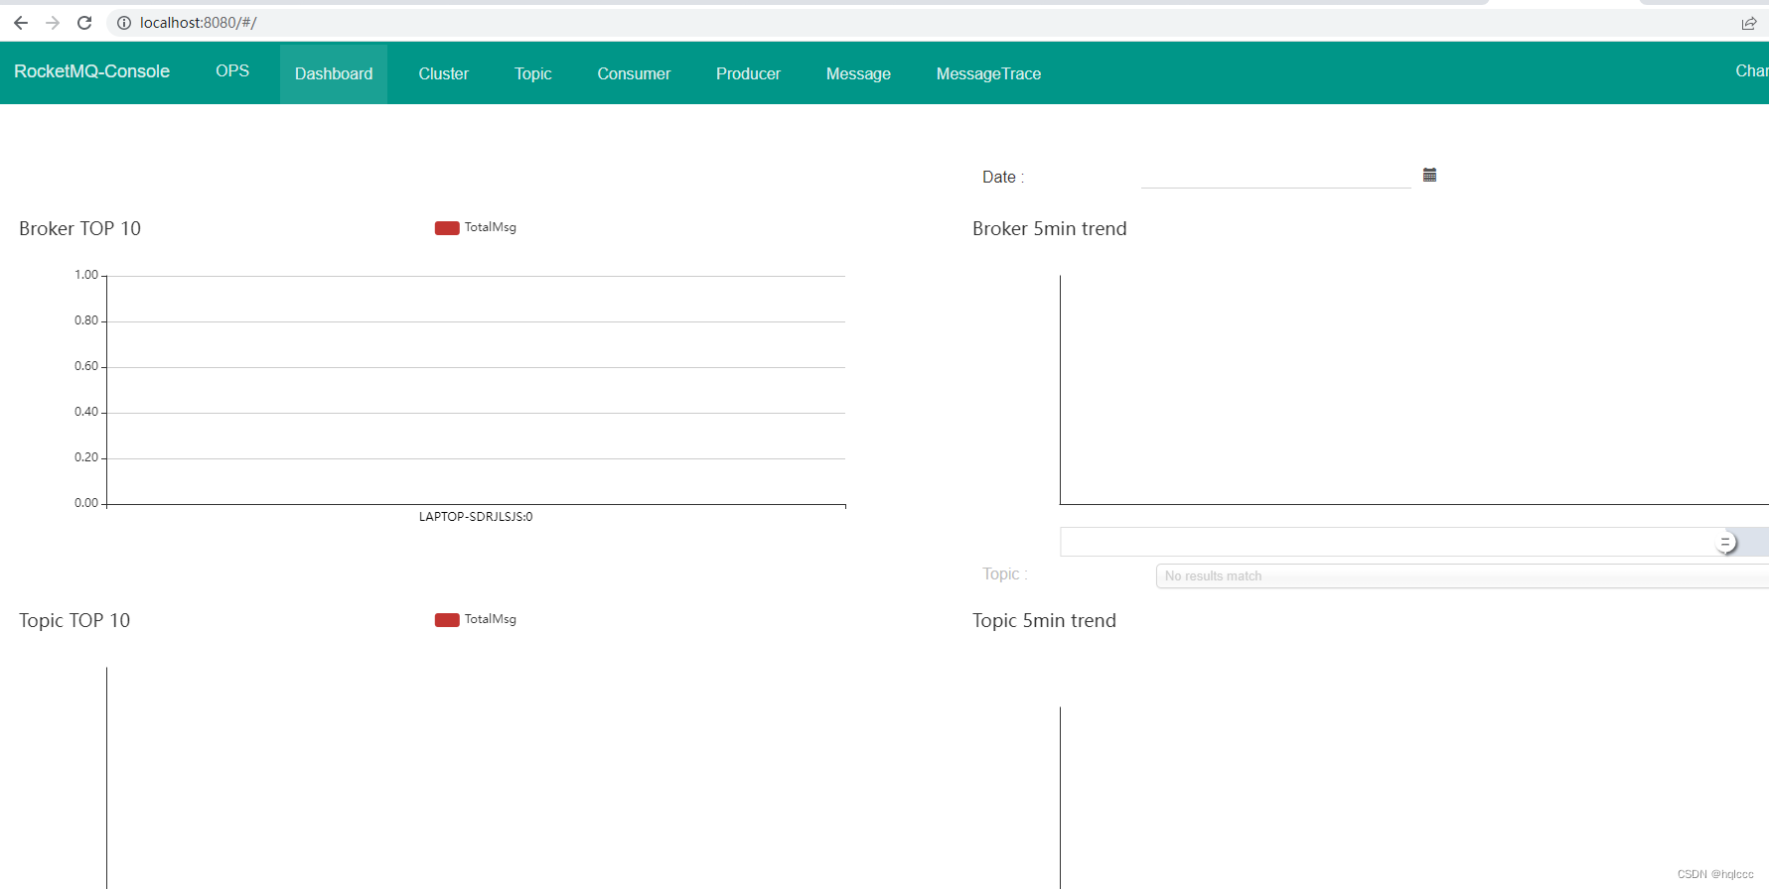Click the browser forward arrow

point(53,23)
